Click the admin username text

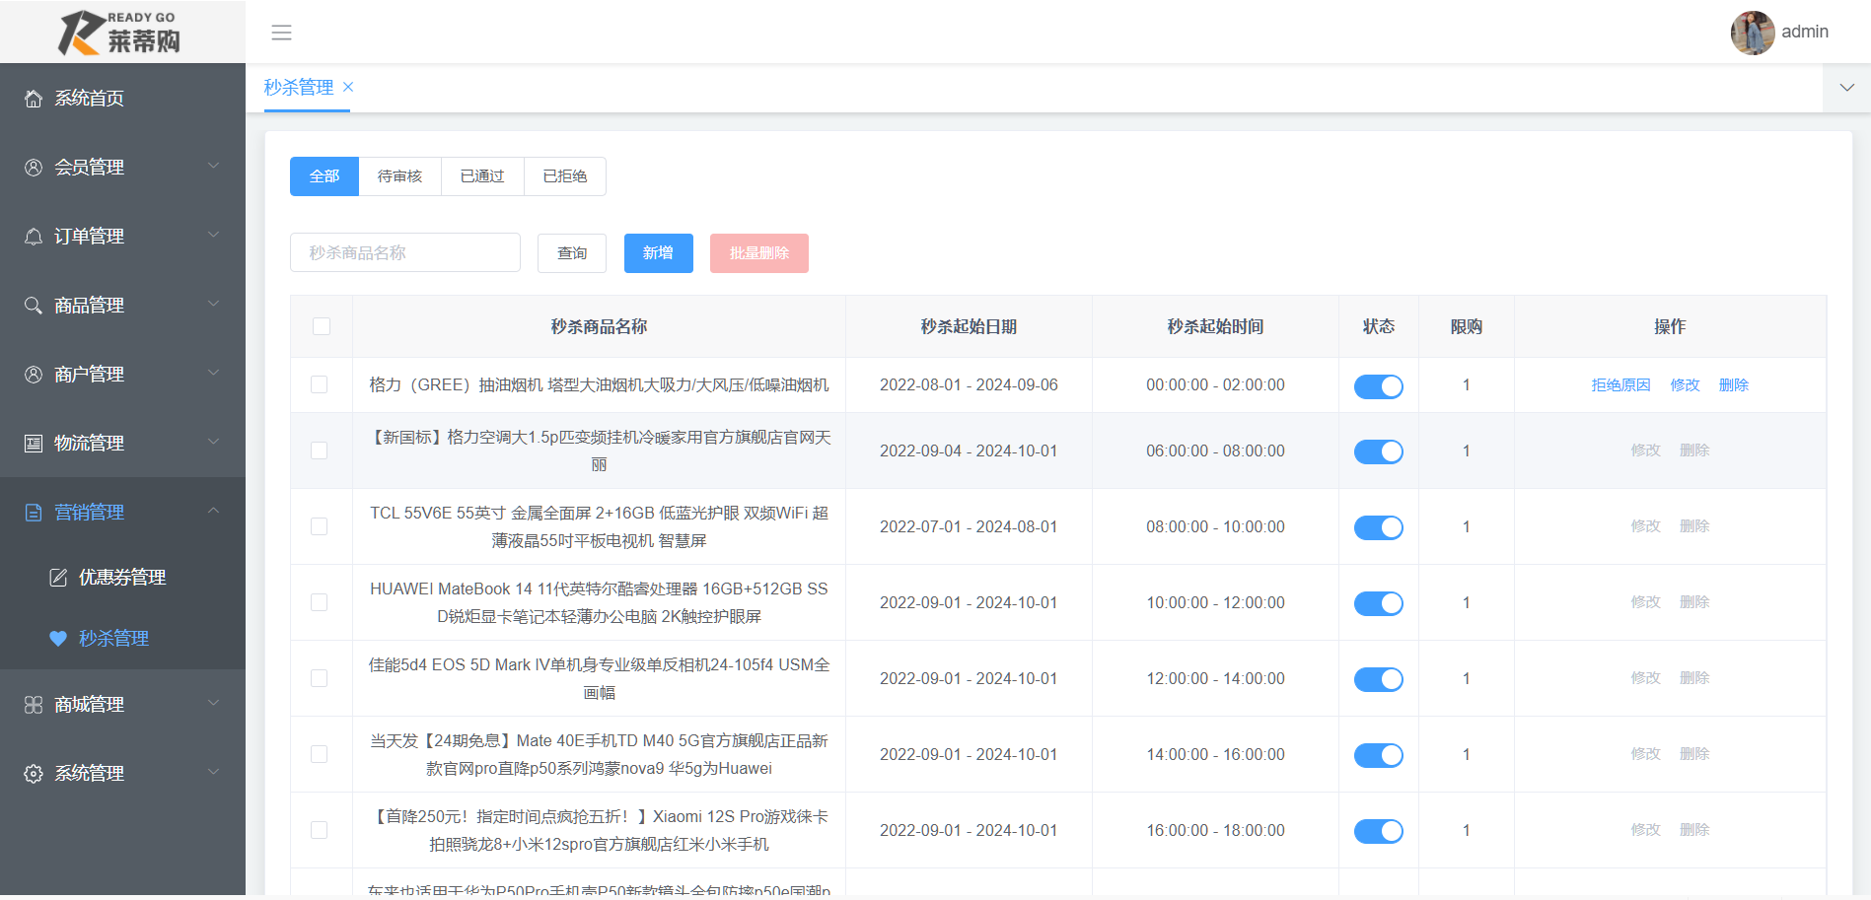click(1805, 32)
